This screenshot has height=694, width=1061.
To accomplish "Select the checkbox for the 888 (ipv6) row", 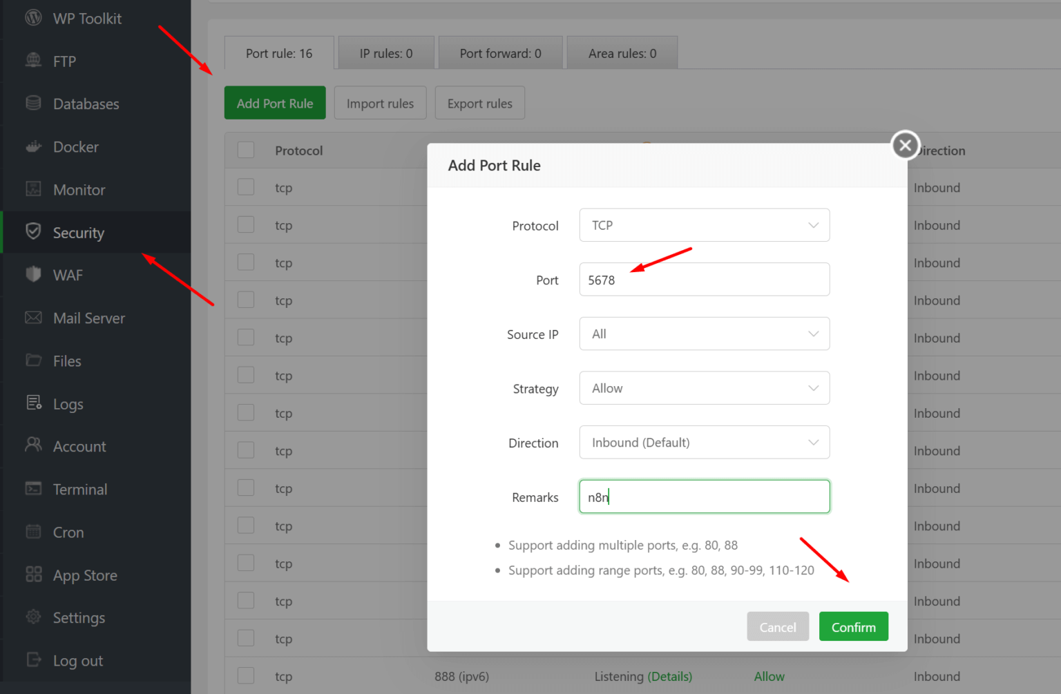I will click(x=246, y=676).
